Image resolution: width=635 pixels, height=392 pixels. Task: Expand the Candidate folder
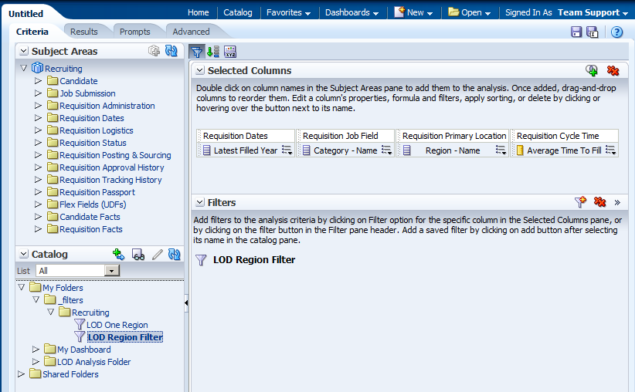tap(38, 80)
